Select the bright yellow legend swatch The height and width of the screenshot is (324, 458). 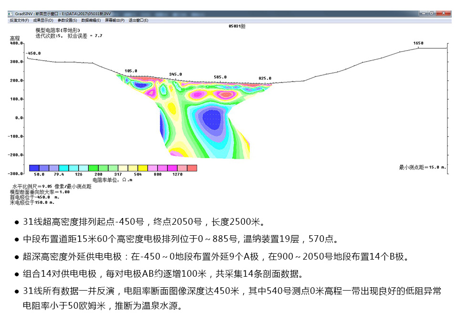click(x=142, y=168)
